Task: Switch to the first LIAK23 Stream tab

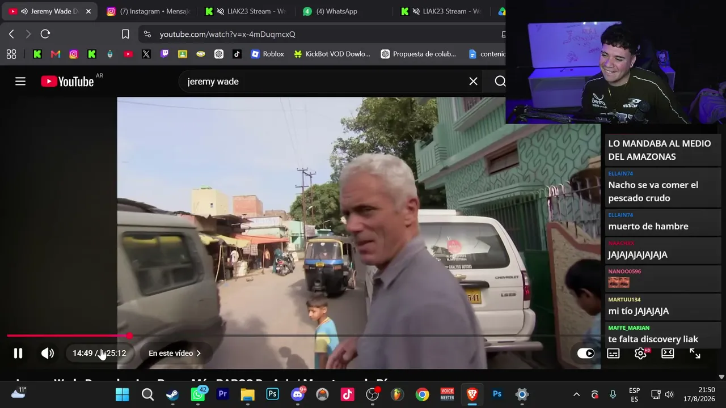Action: click(246, 11)
